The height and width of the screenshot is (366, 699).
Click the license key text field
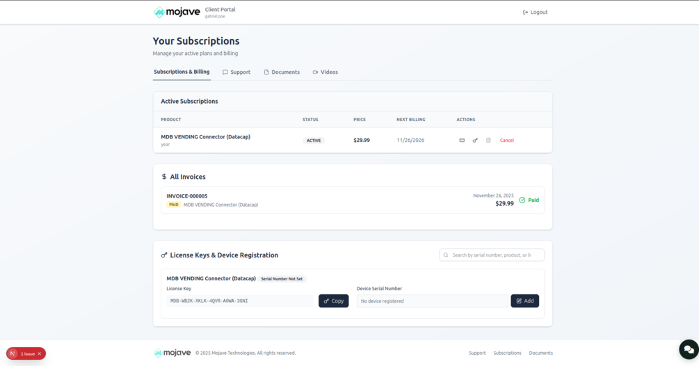(240, 301)
